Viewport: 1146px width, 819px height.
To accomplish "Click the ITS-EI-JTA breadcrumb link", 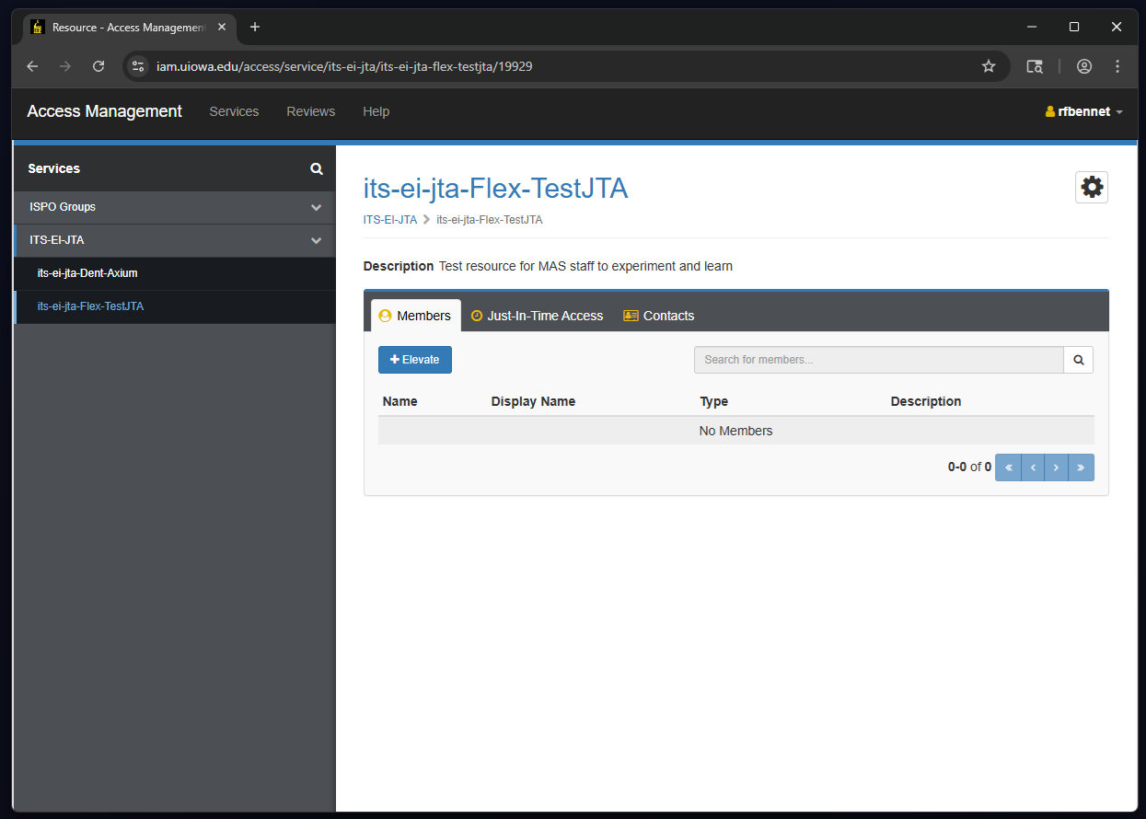I will (390, 220).
